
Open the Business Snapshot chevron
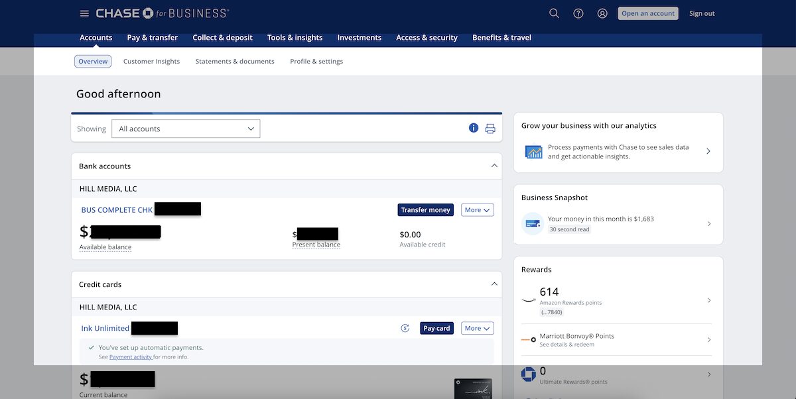pos(708,224)
